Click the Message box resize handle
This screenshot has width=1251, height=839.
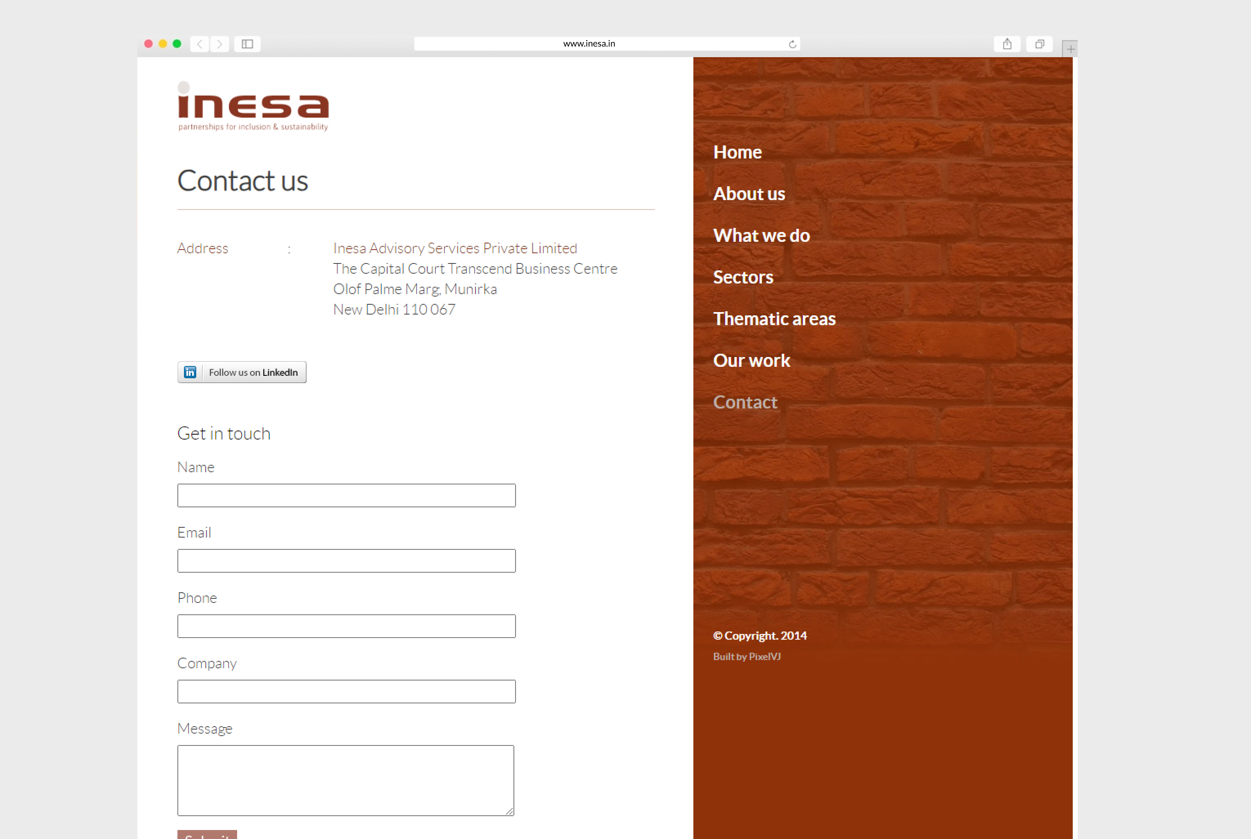click(510, 811)
